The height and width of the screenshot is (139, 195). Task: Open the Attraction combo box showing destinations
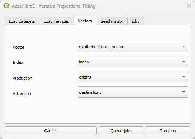click(133, 92)
